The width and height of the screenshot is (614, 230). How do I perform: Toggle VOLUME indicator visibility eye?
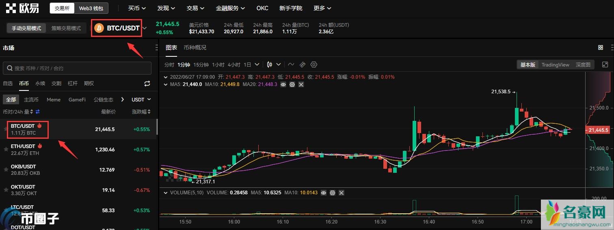tap(323, 193)
